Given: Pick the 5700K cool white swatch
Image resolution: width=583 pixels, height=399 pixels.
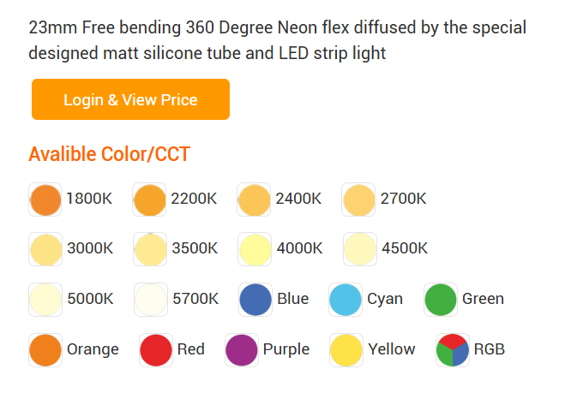Looking at the screenshot, I should pos(151,299).
